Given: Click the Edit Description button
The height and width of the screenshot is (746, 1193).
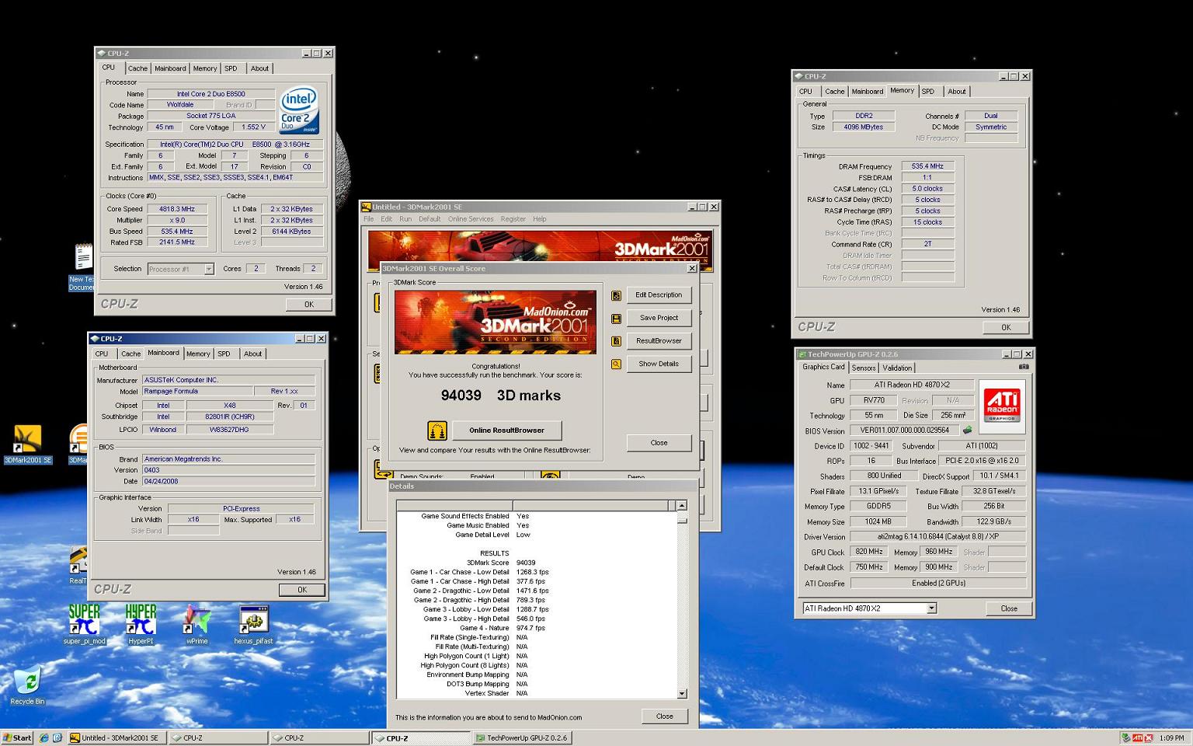Looking at the screenshot, I should point(659,295).
